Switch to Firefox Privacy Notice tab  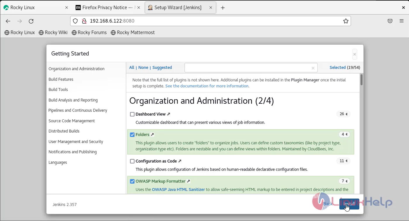click(108, 8)
